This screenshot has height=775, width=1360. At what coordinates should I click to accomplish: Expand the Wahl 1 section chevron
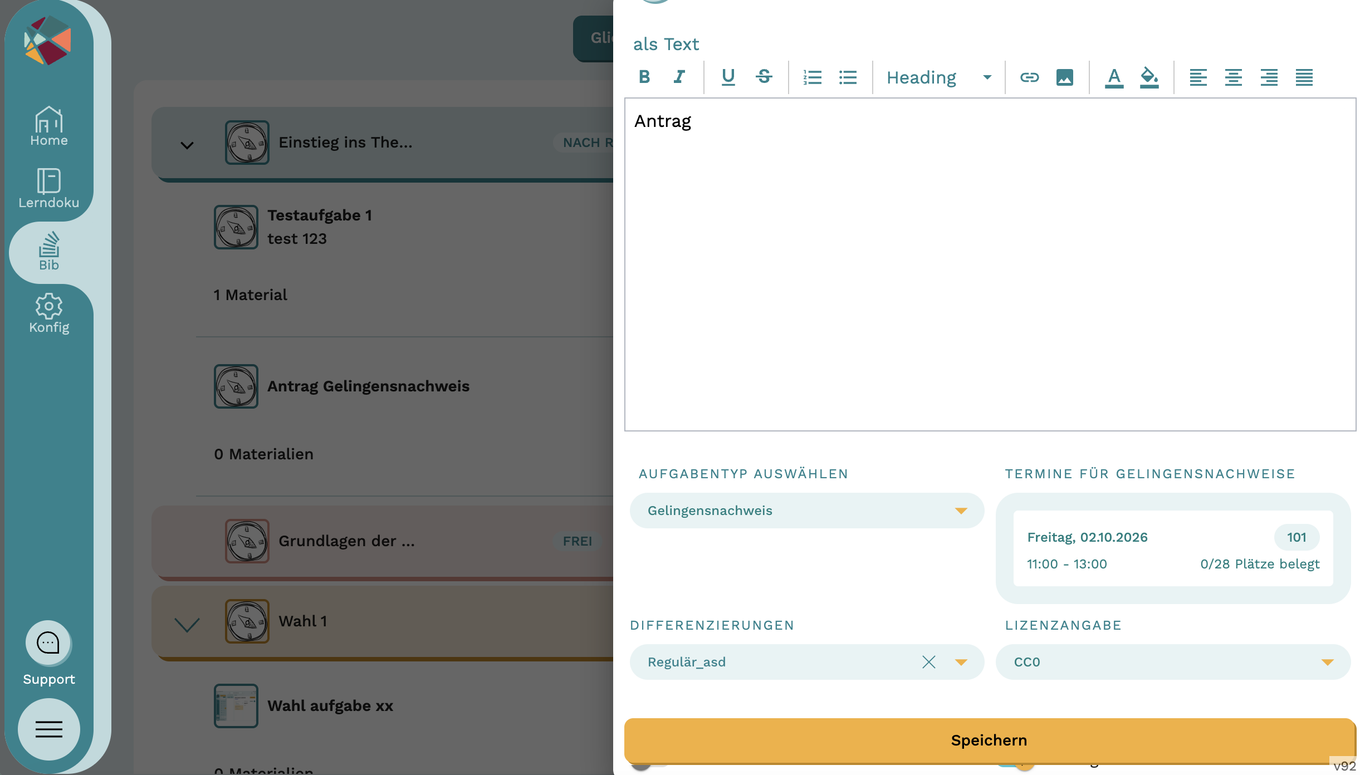tap(187, 625)
